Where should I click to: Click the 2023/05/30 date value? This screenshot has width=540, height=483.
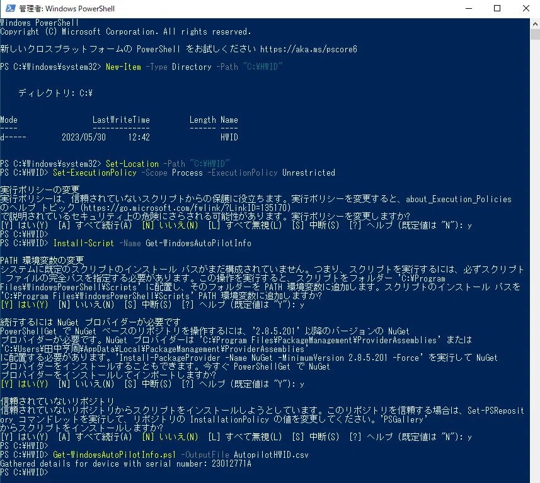point(84,137)
